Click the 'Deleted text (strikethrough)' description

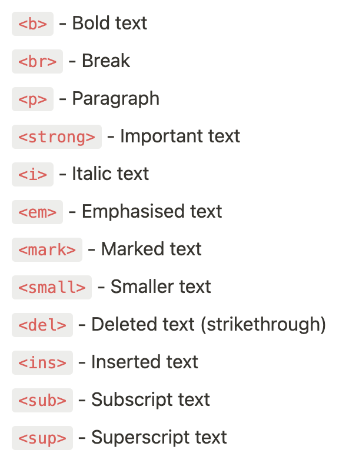tap(209, 325)
